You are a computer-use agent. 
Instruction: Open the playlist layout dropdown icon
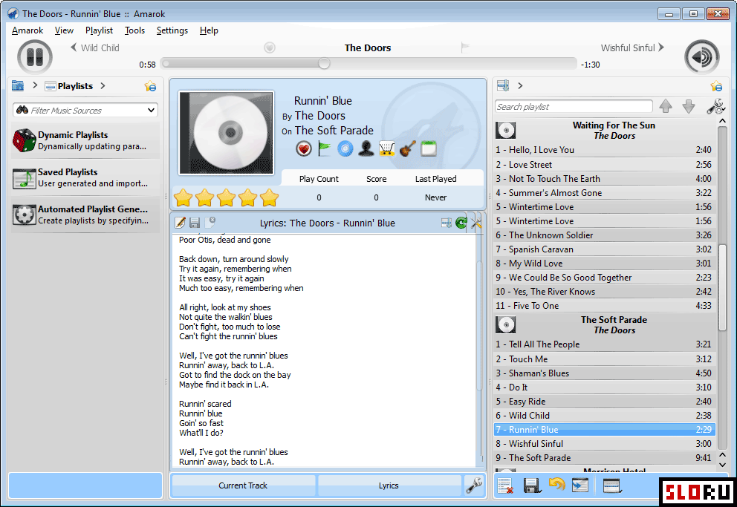[612, 485]
